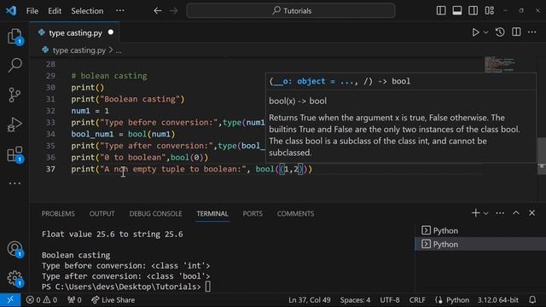
Task: Open the Source Control view
Action: click(x=15, y=95)
